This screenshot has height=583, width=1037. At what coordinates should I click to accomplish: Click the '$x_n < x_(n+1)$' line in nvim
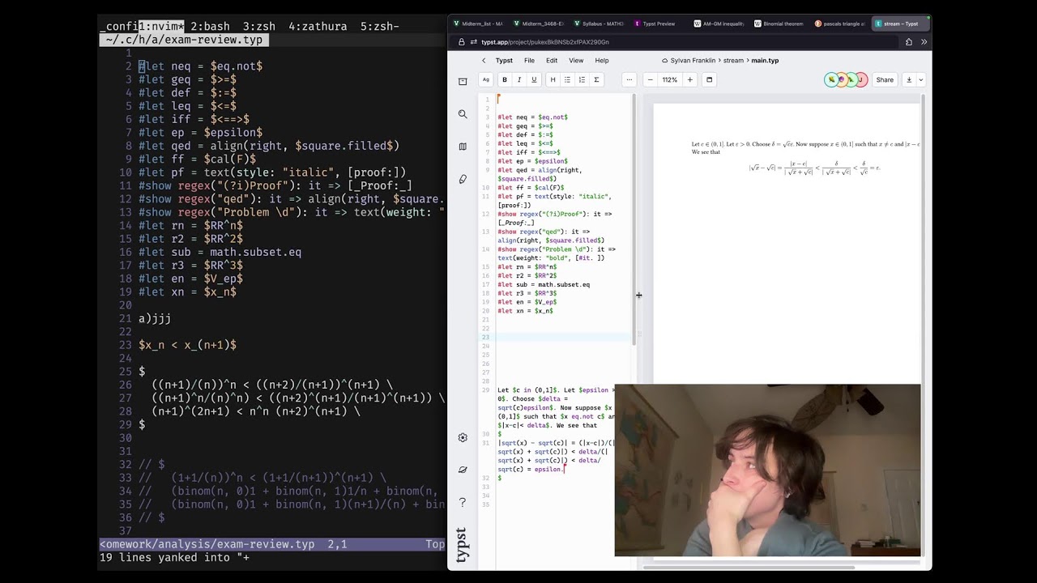tap(187, 345)
